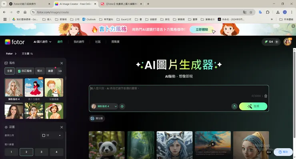Image resolution: width=296 pixels, height=159 pixels.
Task: Open the Chrome three-dot menu
Action: 292,12
